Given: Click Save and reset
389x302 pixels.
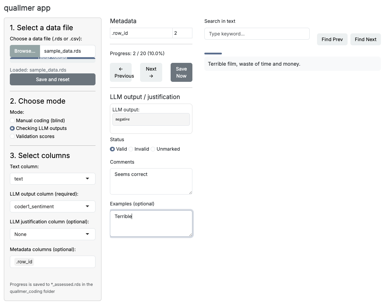Looking at the screenshot, I should click(52, 79).
